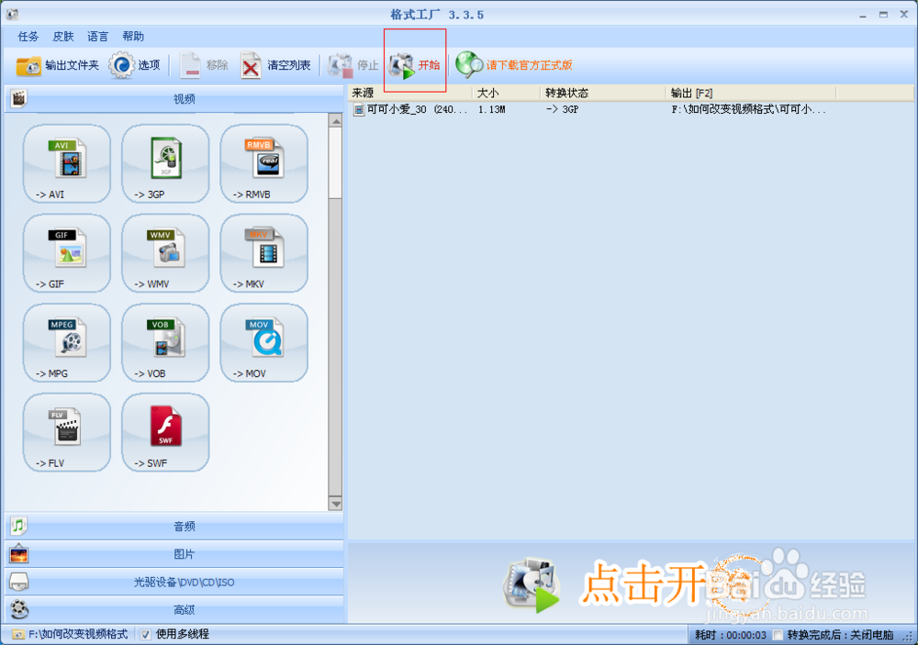Open the 任务 menu
918x645 pixels.
[27, 37]
